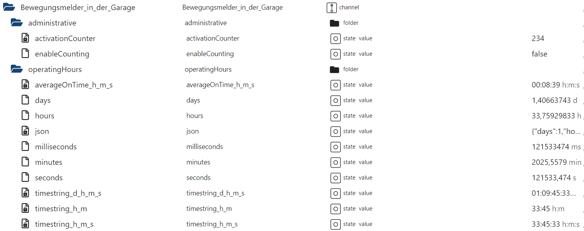Click the minutes value 2025,5579 min
This screenshot has width=584, height=231.
(556, 162)
